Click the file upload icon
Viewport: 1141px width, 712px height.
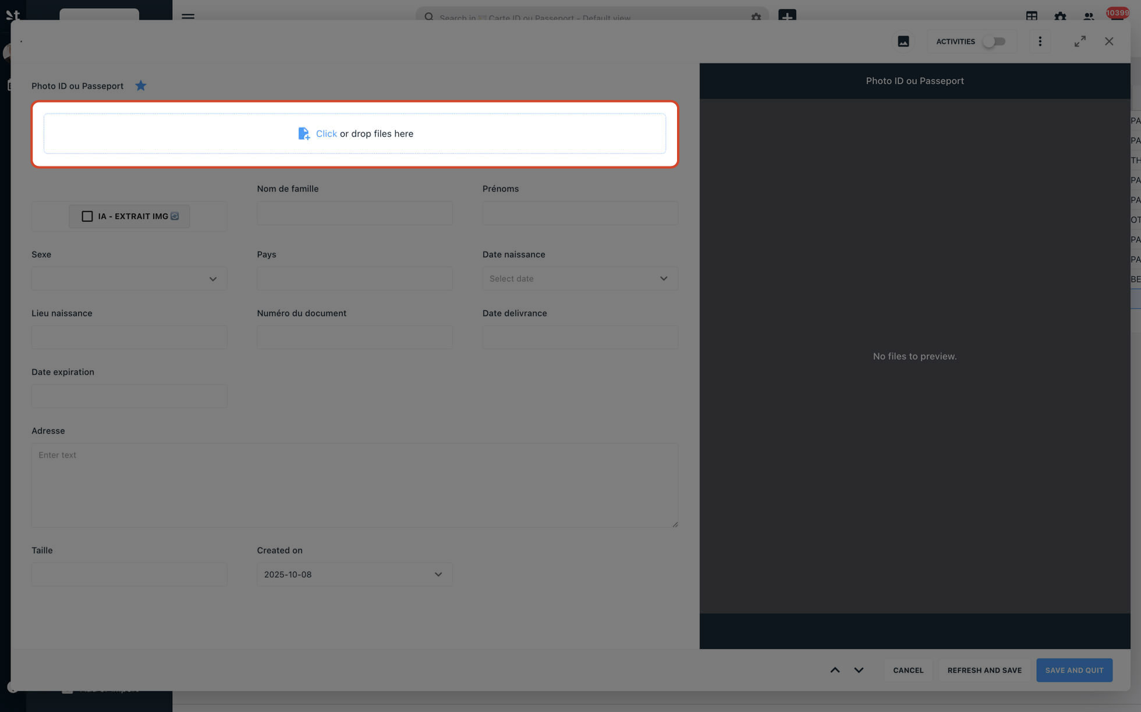pyautogui.click(x=303, y=134)
